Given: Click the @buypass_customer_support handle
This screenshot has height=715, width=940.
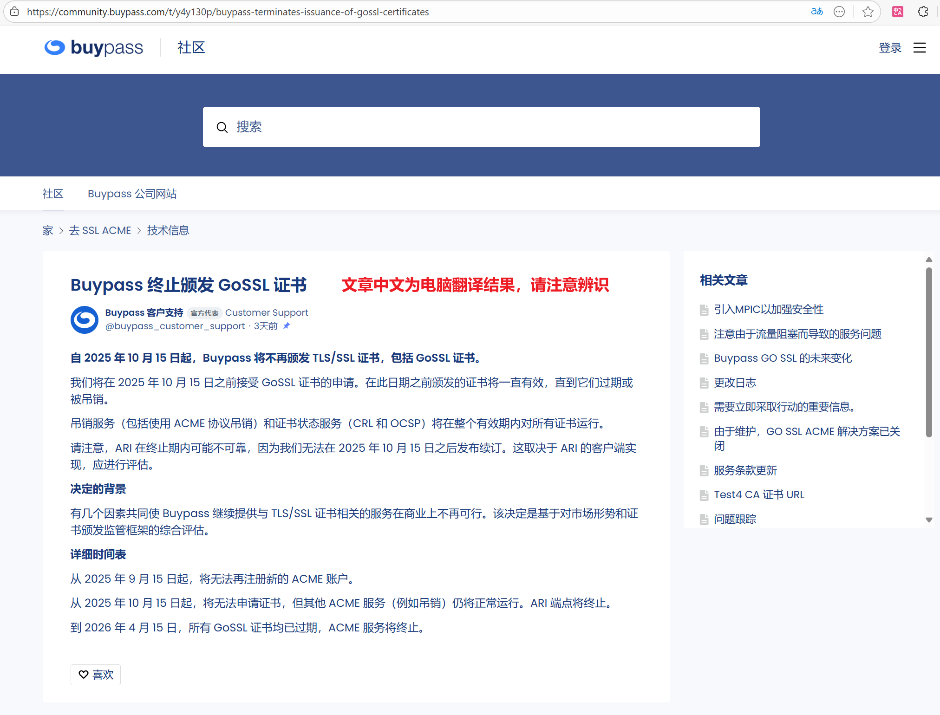Looking at the screenshot, I should pyautogui.click(x=175, y=326).
